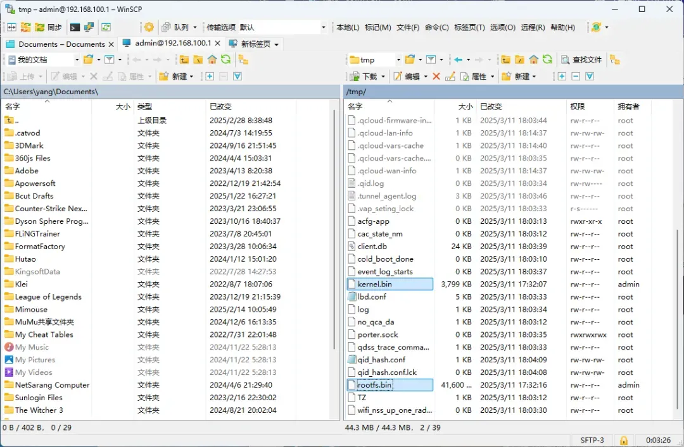Click the 查找文件 find files button
Image resolution: width=684 pixels, height=447 pixels.
click(x=581, y=59)
